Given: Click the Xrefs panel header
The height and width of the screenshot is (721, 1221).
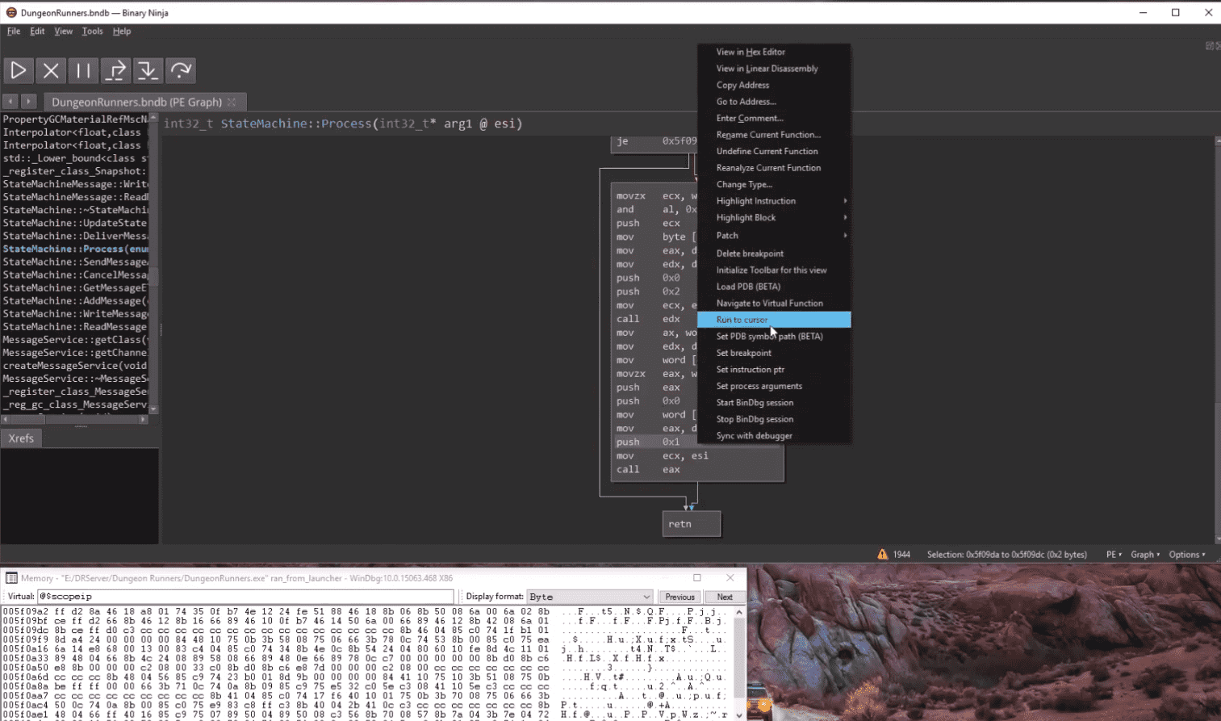Looking at the screenshot, I should pyautogui.click(x=21, y=438).
